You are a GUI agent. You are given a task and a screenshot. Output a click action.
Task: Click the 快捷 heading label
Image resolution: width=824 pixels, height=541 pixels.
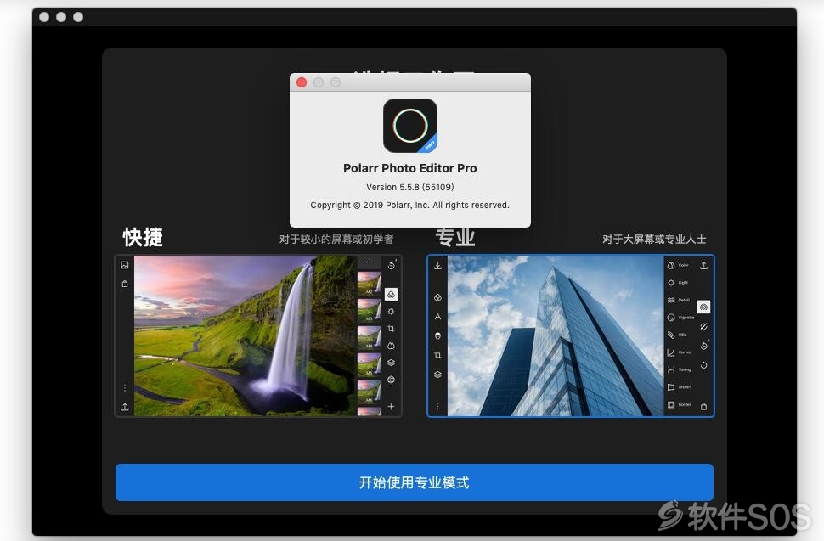(143, 238)
